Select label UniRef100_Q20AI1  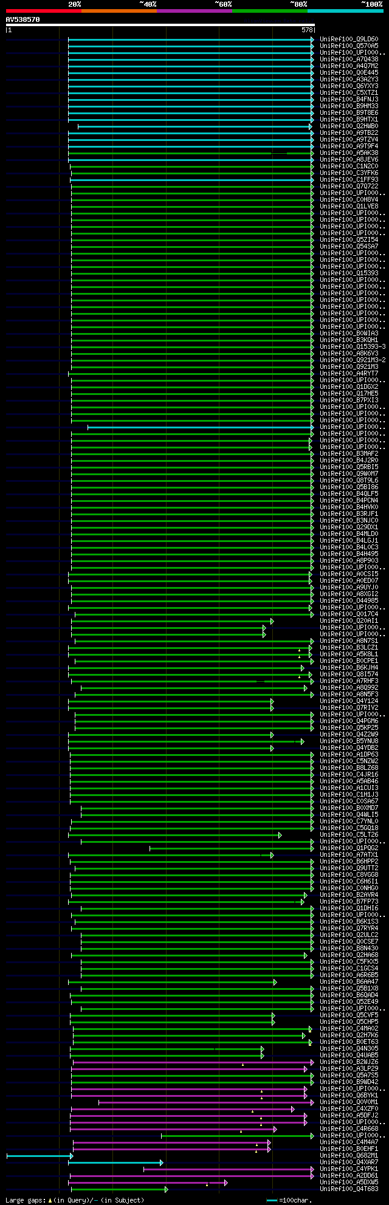click(349, 621)
